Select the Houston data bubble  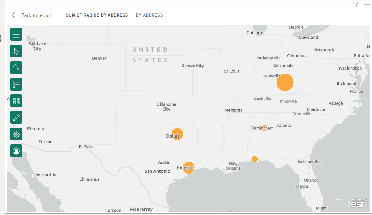tap(189, 168)
